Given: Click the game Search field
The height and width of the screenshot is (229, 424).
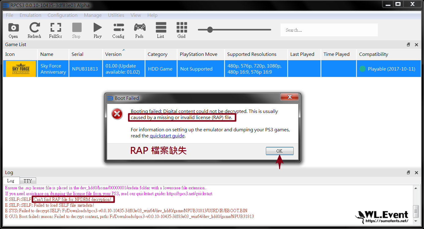Looking at the screenshot, I should pos(329,30).
